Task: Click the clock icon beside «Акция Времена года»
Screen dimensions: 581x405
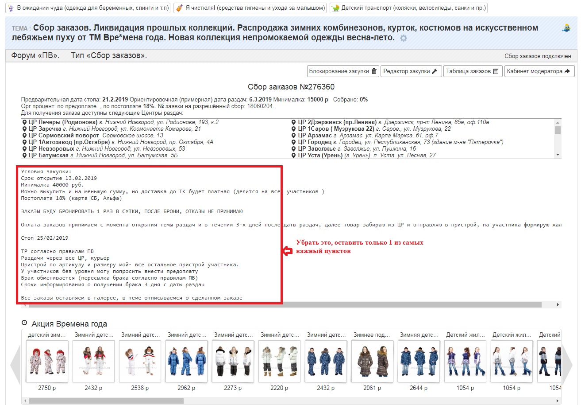Action: point(24,323)
